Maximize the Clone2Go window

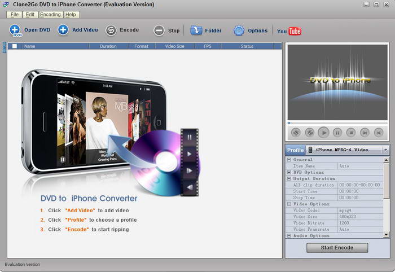click(376, 5)
